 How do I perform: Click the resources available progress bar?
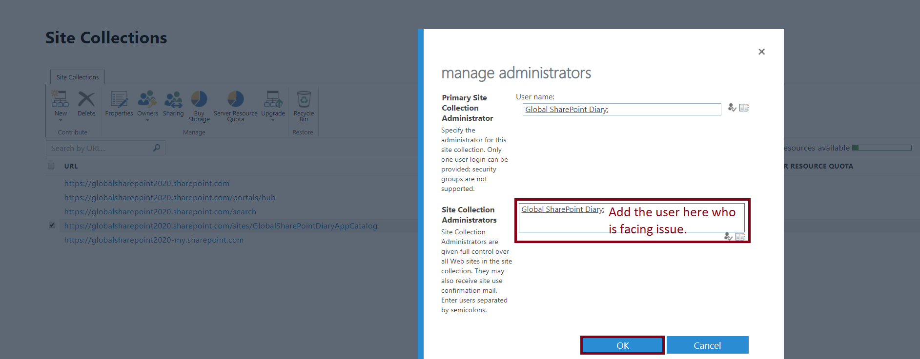point(882,148)
